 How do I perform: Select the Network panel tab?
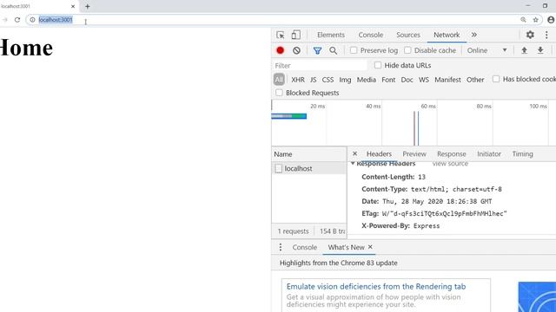coord(447,35)
